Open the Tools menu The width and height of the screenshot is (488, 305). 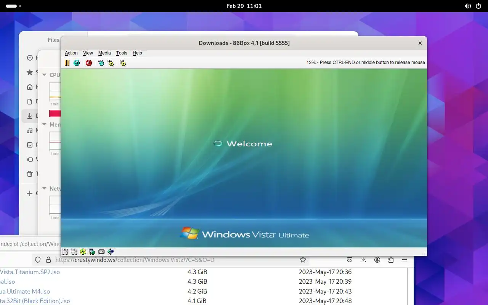coord(122,53)
